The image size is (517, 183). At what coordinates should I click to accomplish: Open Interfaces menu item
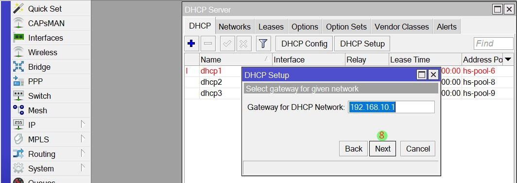(x=51, y=38)
